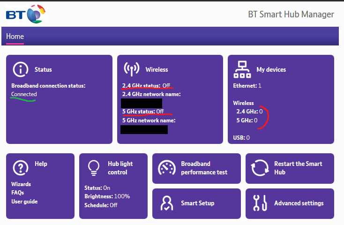
Task: Click the Advanced settings tools icon
Action: 260,203
